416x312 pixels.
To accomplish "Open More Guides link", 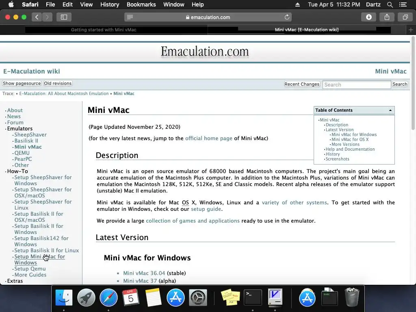I will pyautogui.click(x=30, y=275).
